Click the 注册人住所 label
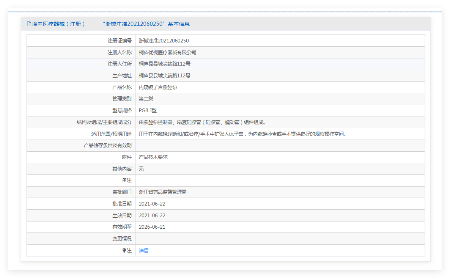Viewport: 450px width, 278px height. pos(120,64)
